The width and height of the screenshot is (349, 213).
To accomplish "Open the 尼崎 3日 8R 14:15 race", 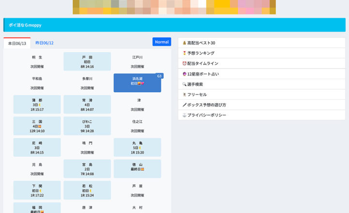I will coord(37,148).
